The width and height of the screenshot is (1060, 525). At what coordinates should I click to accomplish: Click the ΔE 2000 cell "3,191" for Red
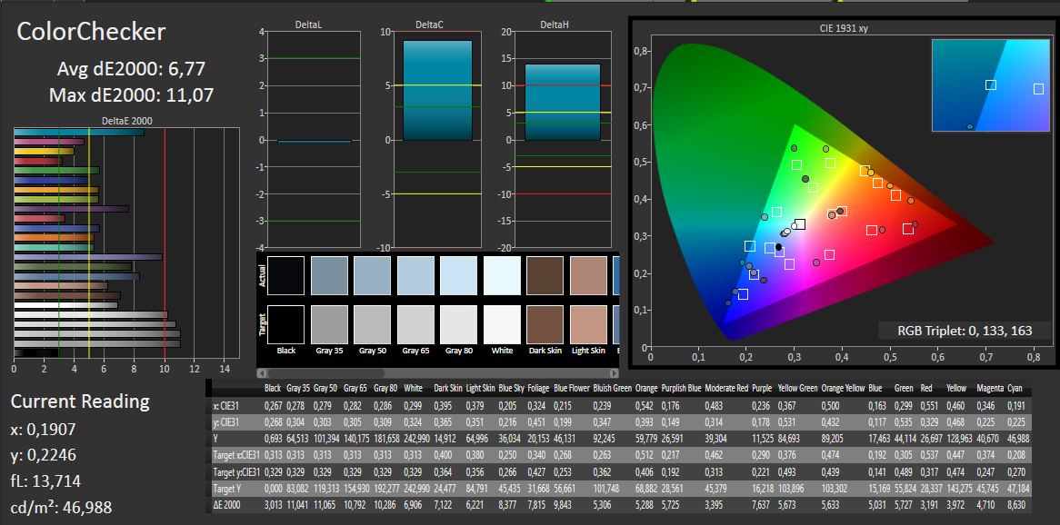pyautogui.click(x=931, y=504)
